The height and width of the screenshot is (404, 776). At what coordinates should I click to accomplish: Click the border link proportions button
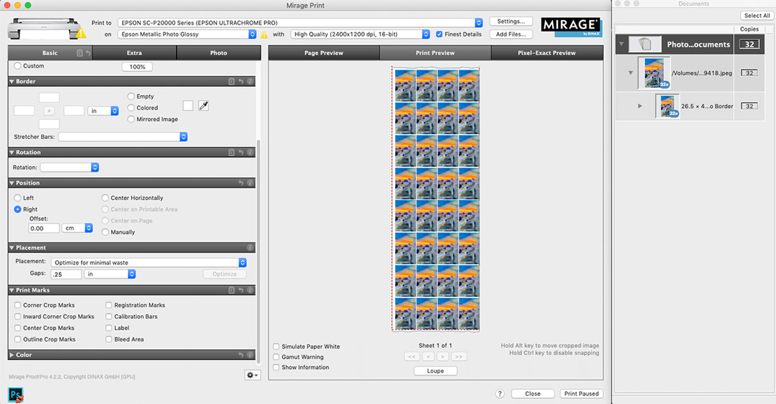pyautogui.click(x=49, y=110)
